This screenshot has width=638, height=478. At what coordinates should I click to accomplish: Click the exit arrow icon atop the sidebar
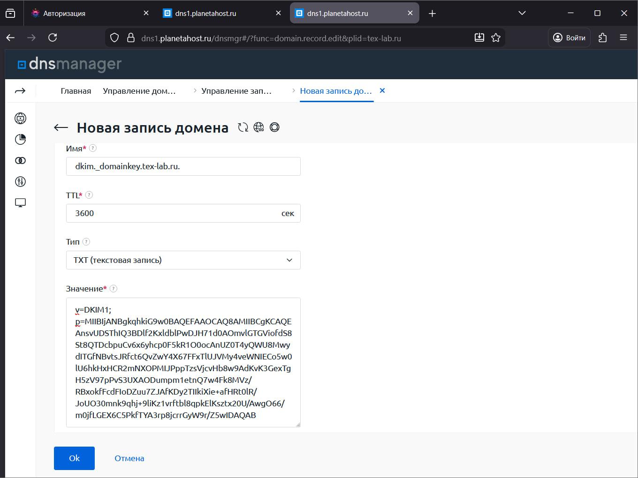click(x=20, y=90)
